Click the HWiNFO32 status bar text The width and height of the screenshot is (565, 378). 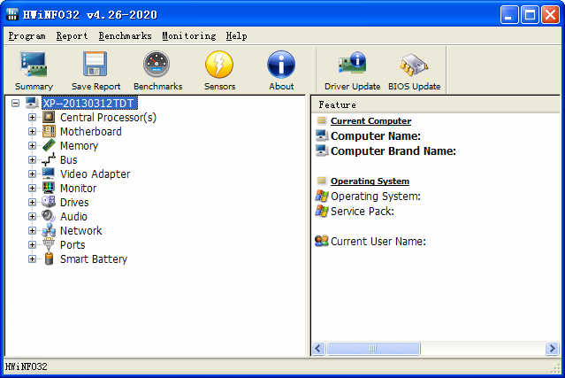pyautogui.click(x=27, y=366)
